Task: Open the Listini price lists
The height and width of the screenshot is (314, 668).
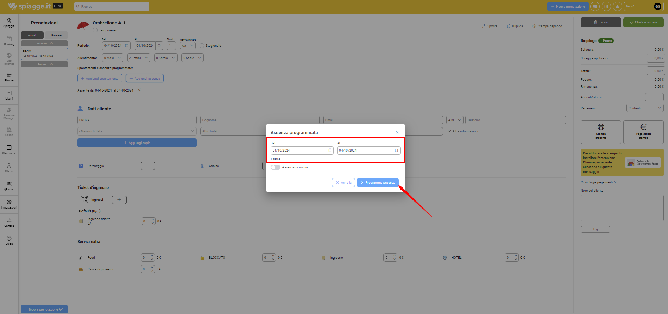Action: [9, 95]
